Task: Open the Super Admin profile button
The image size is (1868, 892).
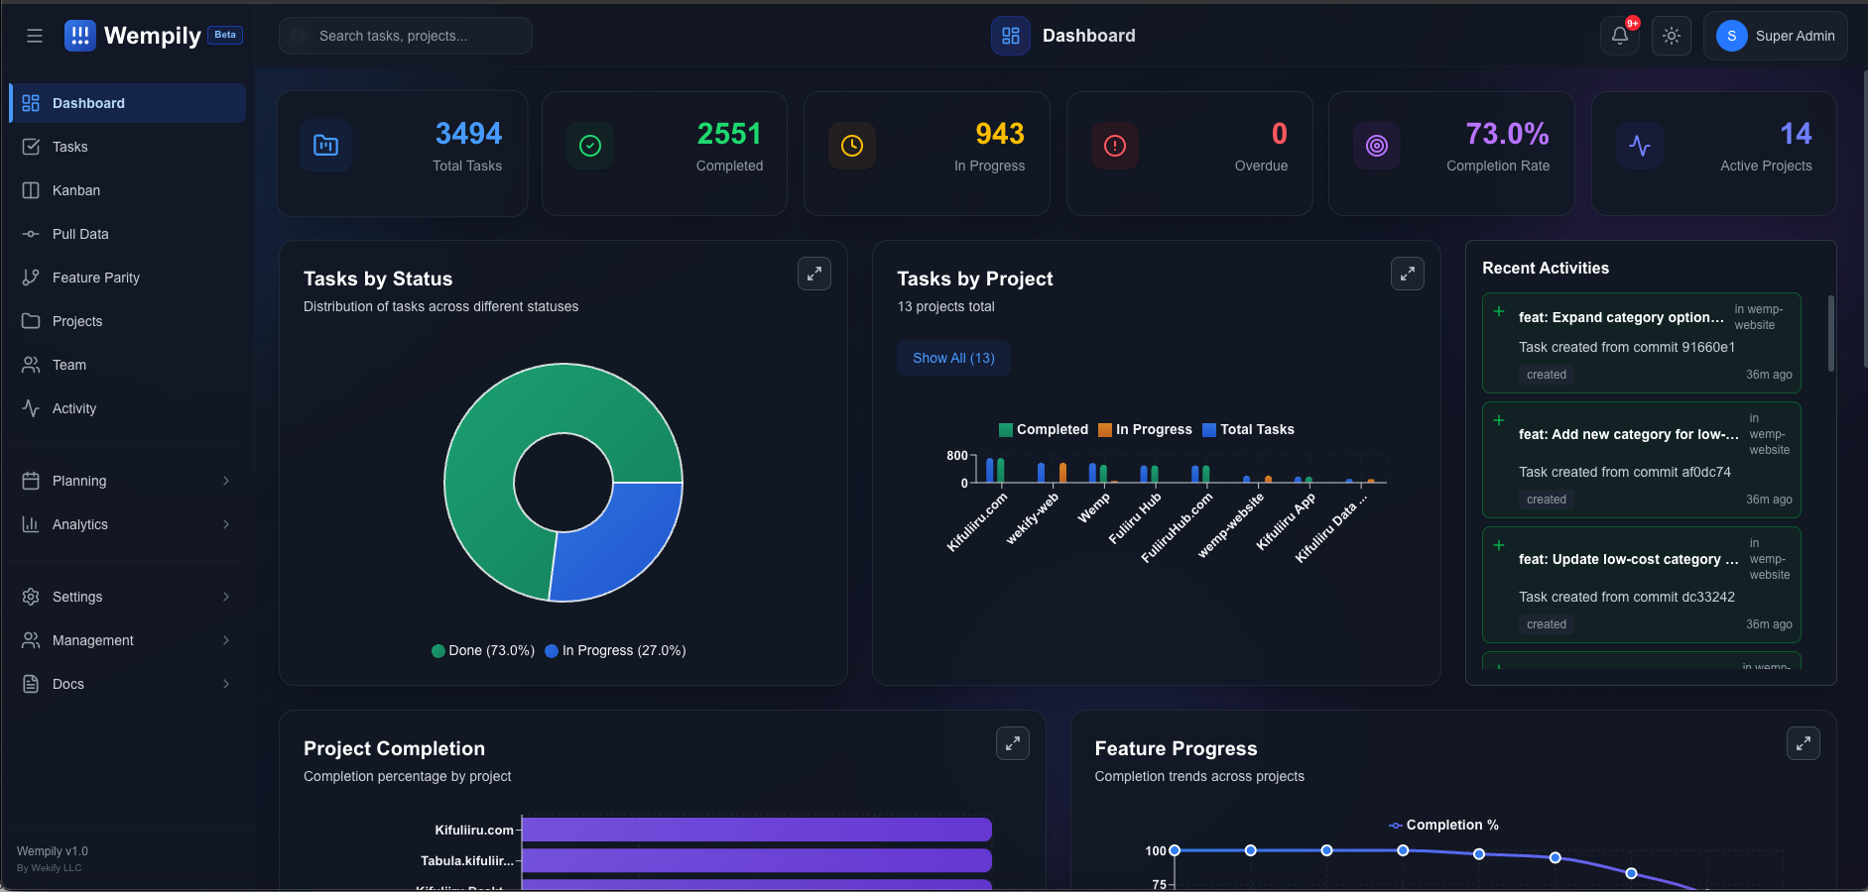Action: [1775, 36]
